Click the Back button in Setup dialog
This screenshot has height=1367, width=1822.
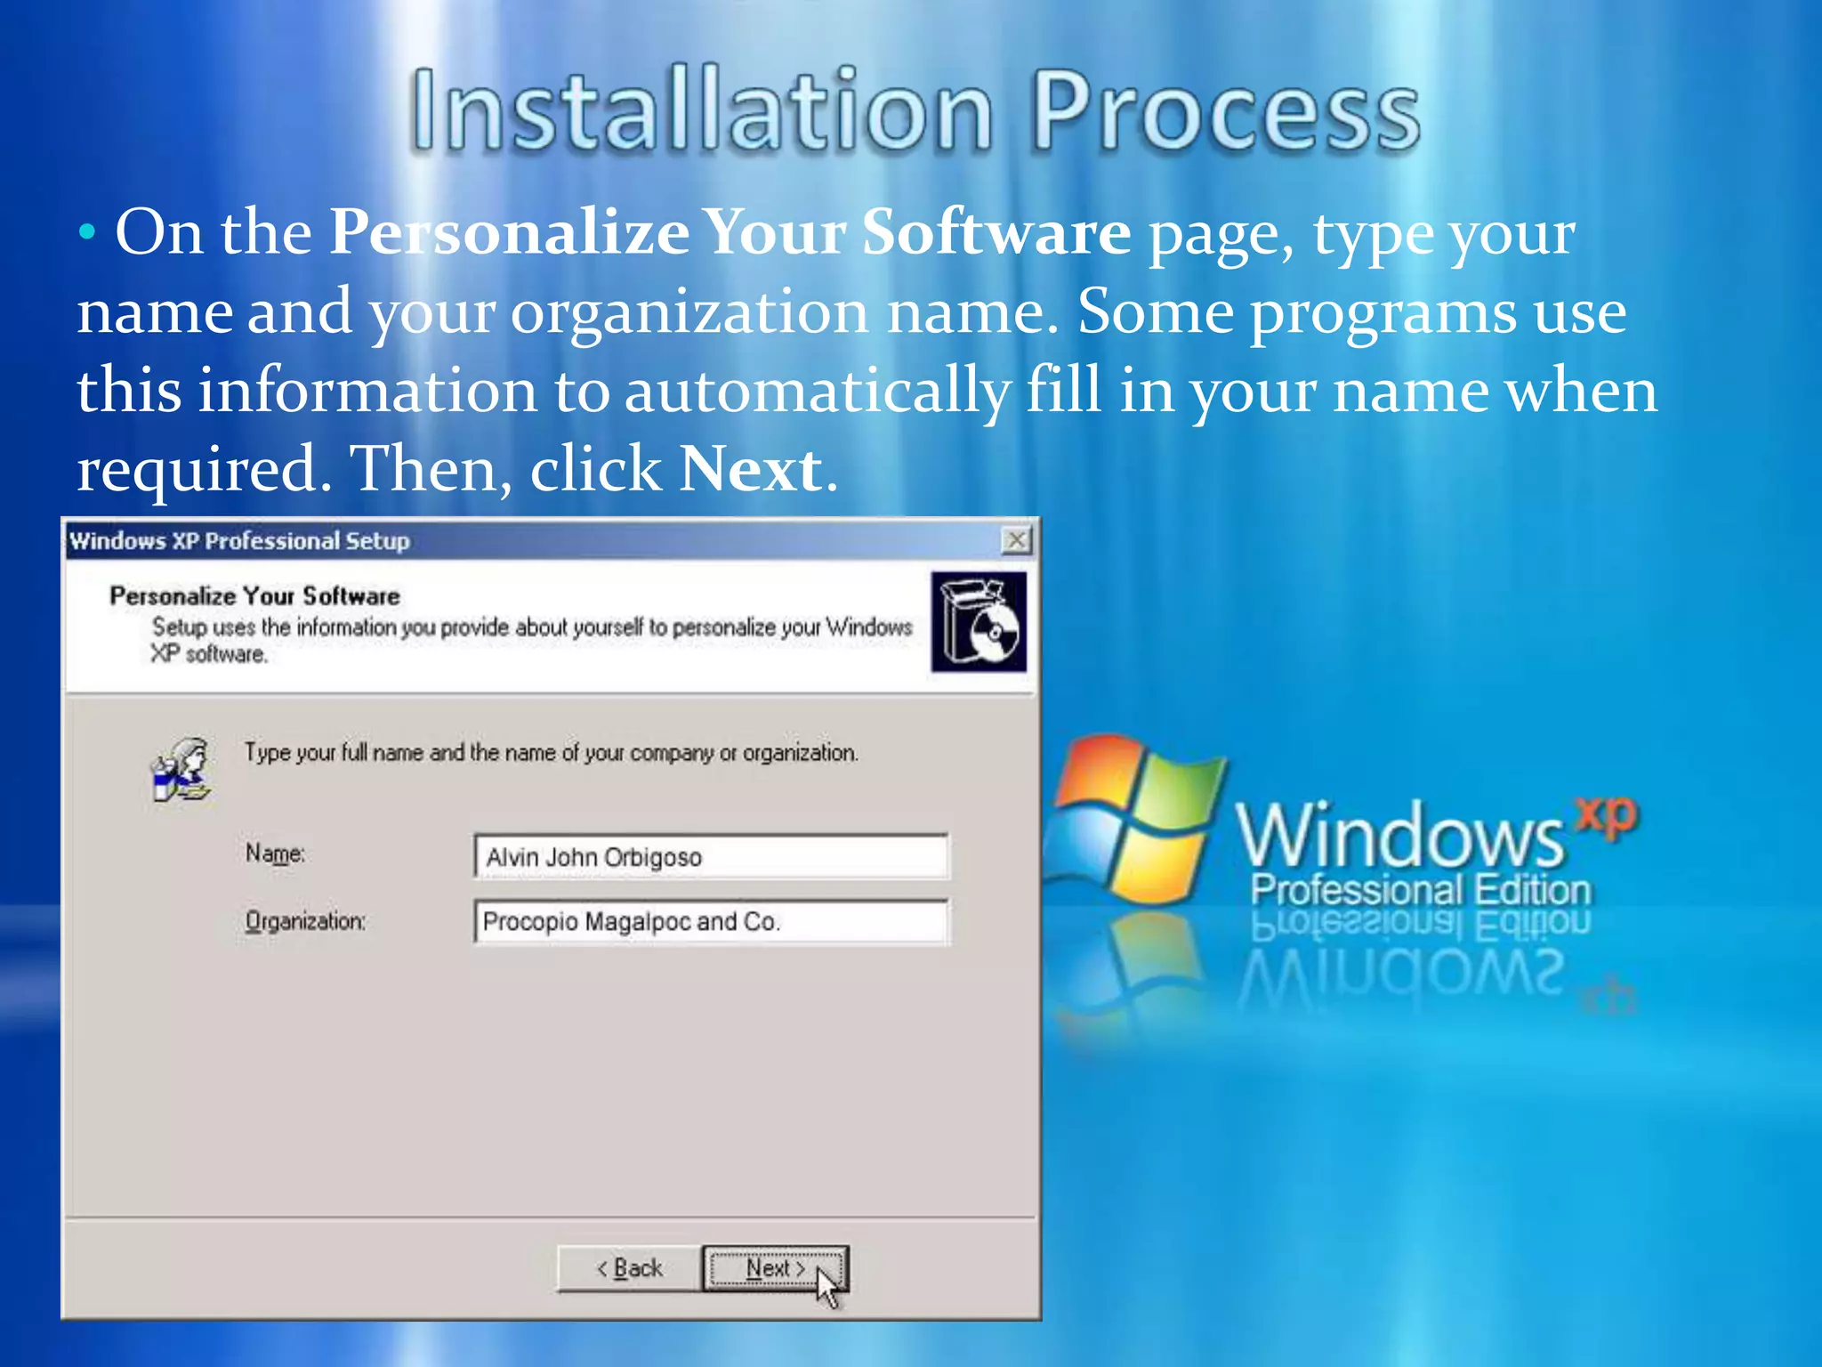630,1267
